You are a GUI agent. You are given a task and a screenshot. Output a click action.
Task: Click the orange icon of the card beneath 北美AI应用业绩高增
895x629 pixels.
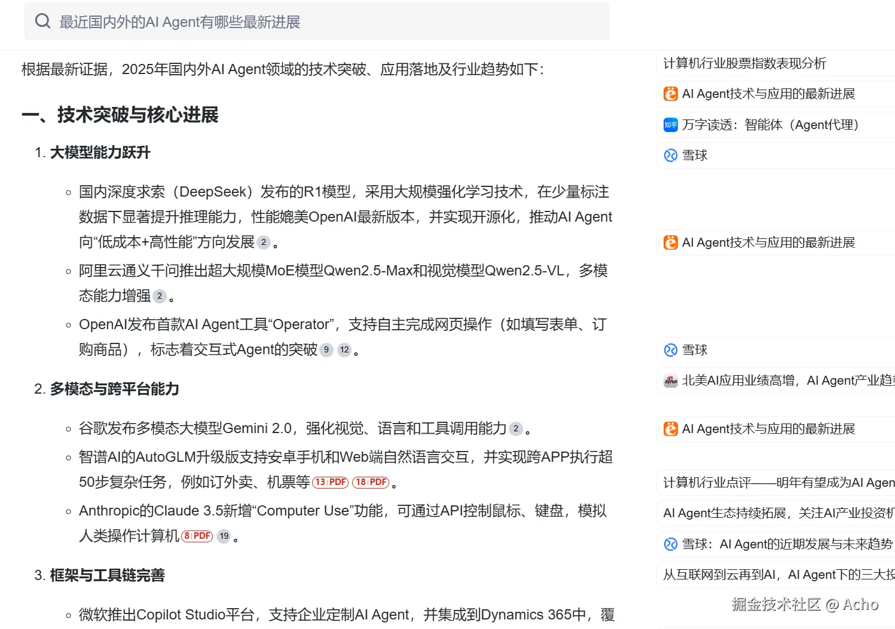click(x=671, y=429)
